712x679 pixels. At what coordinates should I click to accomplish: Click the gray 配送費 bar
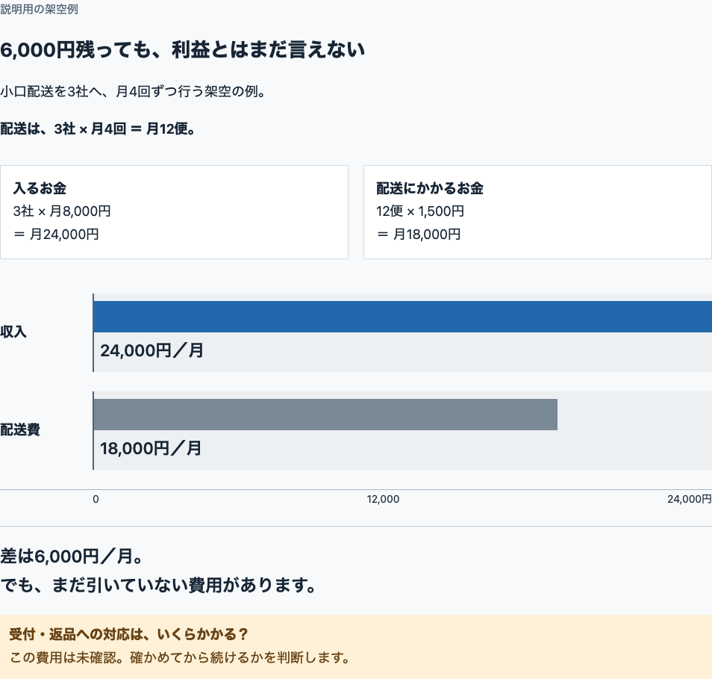[325, 415]
